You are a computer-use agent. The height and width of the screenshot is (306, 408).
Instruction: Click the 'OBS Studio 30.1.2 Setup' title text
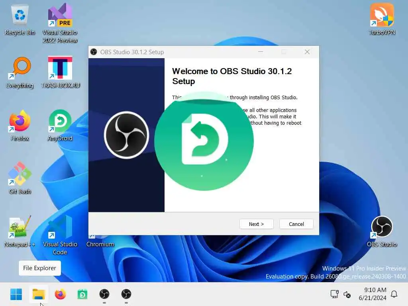(x=132, y=52)
